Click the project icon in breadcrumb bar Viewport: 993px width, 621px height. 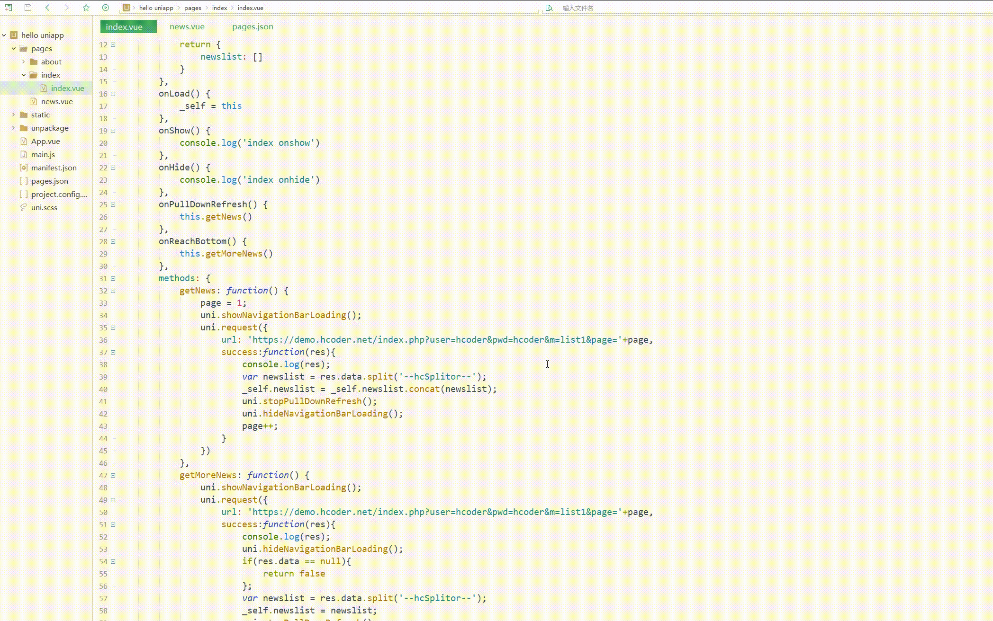pyautogui.click(x=126, y=8)
